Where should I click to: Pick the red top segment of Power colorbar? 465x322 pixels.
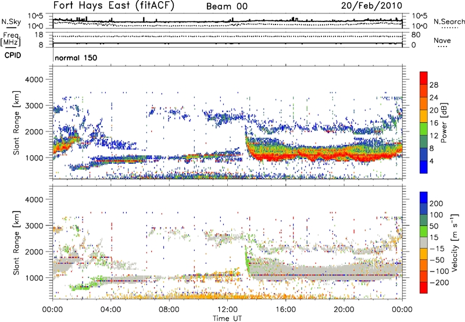click(424, 78)
